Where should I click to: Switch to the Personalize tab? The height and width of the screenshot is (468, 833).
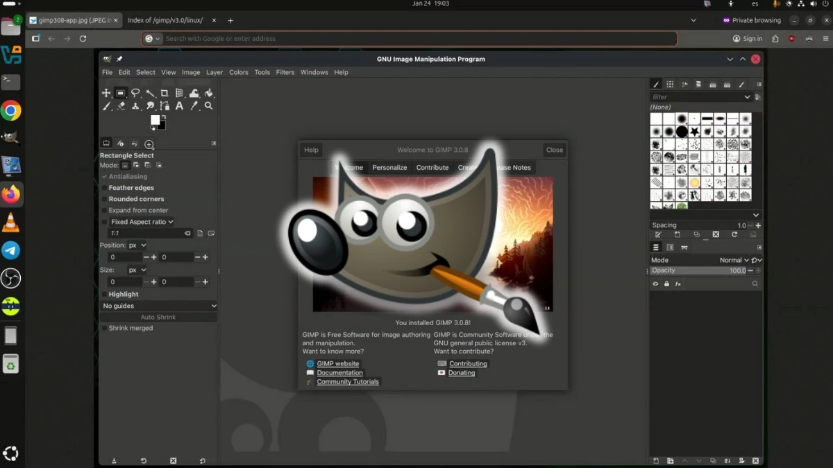[389, 167]
